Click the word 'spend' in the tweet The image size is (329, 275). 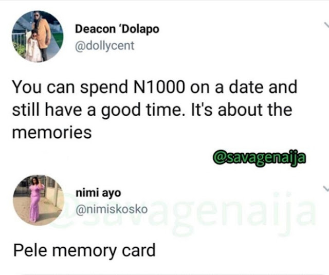[104, 88]
